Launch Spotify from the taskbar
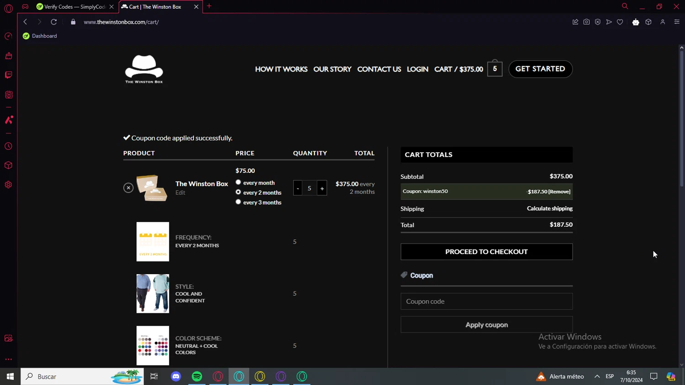 click(x=197, y=376)
